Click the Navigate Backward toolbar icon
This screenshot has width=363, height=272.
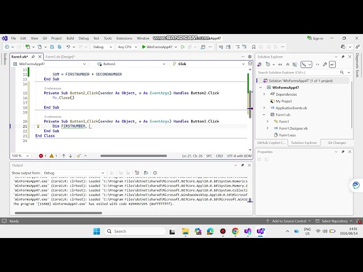(x=7, y=47)
